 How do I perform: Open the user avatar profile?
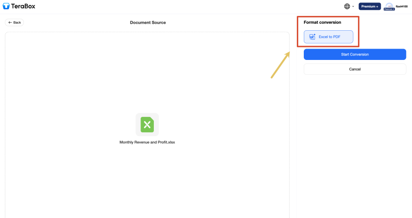tap(389, 6)
